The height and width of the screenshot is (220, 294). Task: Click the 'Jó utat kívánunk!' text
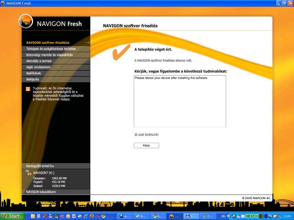(146, 135)
